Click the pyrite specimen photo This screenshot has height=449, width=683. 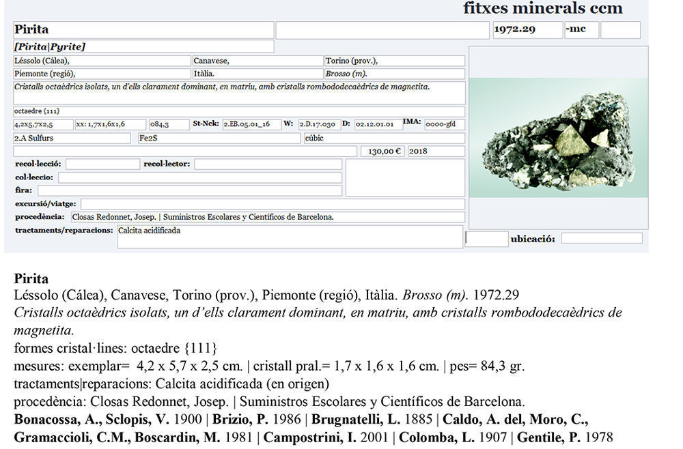point(559,138)
